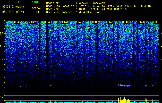This screenshot has height=103, width=162.
Task: Click the 0342 time marker
Action: tap(33, 22)
